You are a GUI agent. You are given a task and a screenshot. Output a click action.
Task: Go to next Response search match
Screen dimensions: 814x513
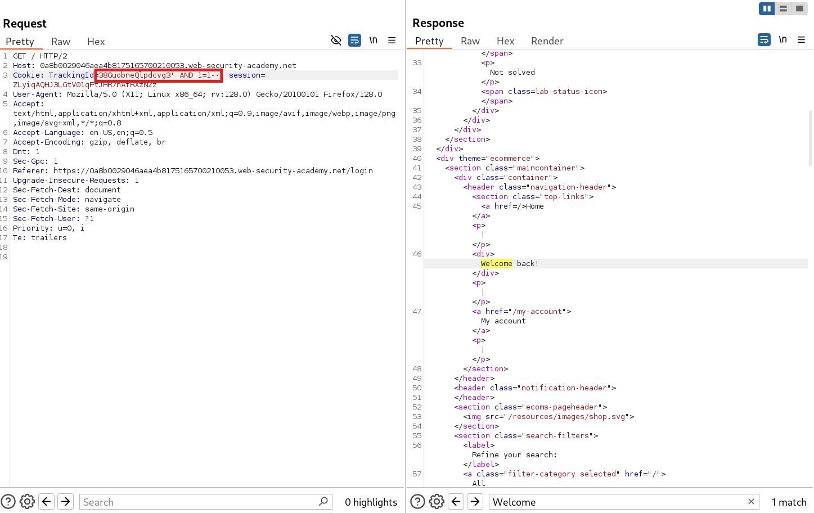[x=475, y=502]
